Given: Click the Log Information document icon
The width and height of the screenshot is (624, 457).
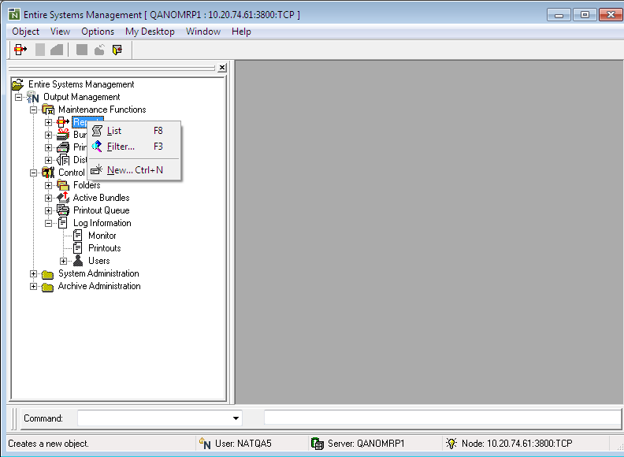Looking at the screenshot, I should 63,223.
